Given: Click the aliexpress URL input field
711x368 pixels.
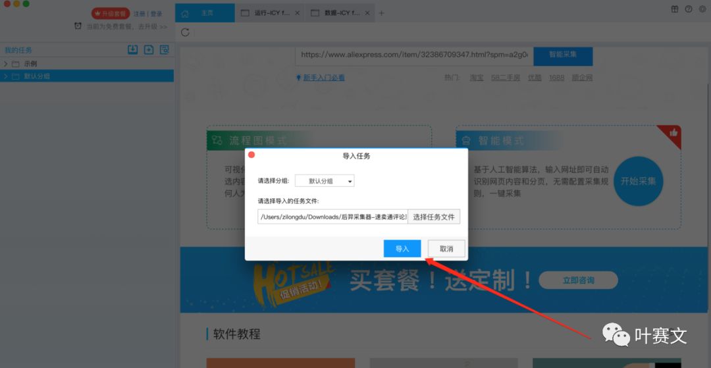Looking at the screenshot, I should click(x=415, y=55).
